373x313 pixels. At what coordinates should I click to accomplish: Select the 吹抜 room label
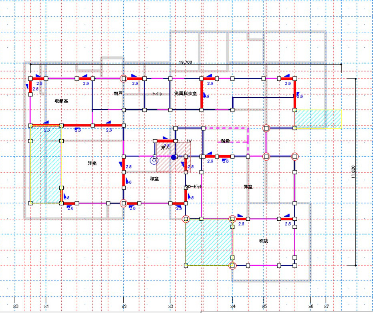coord(263,241)
